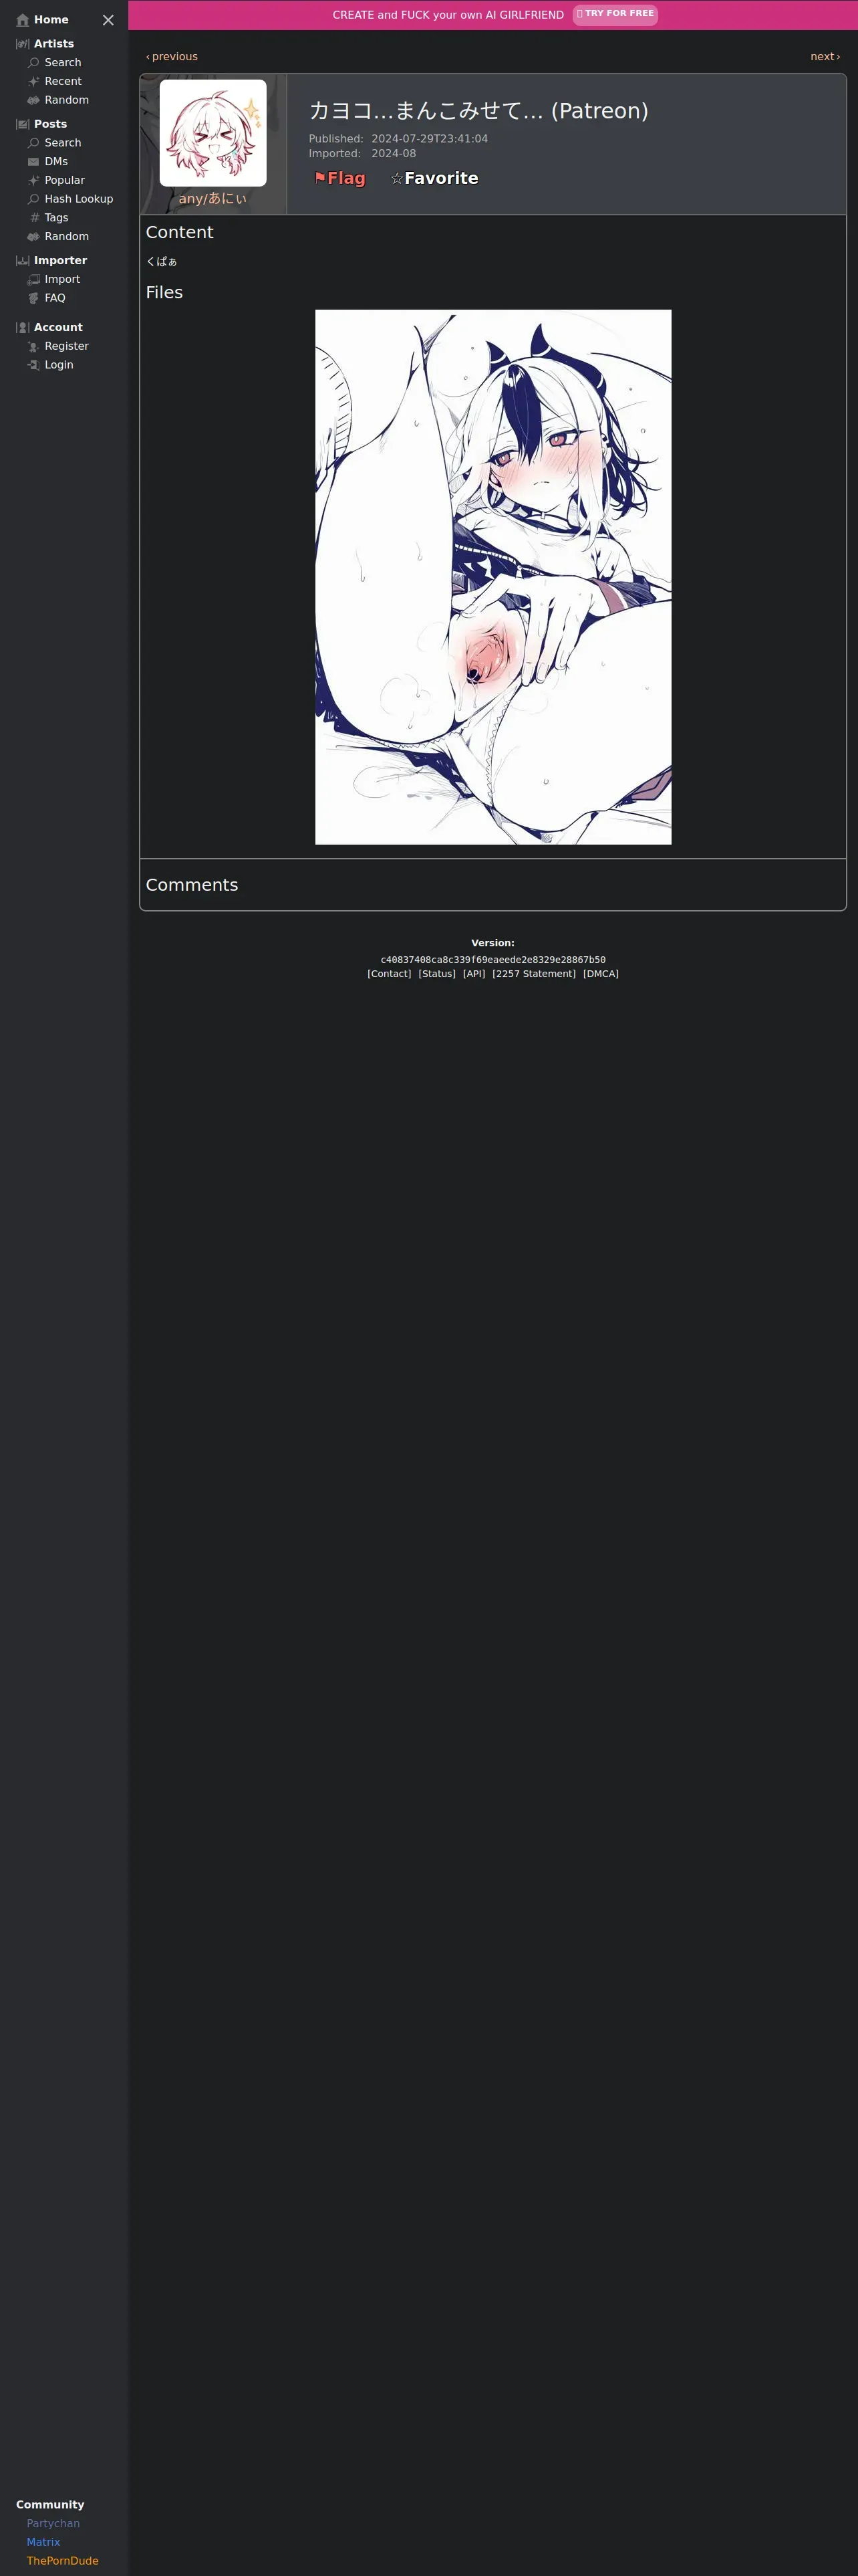The image size is (858, 2576).
Task: Favorite this post with the star
Action: pos(434,178)
